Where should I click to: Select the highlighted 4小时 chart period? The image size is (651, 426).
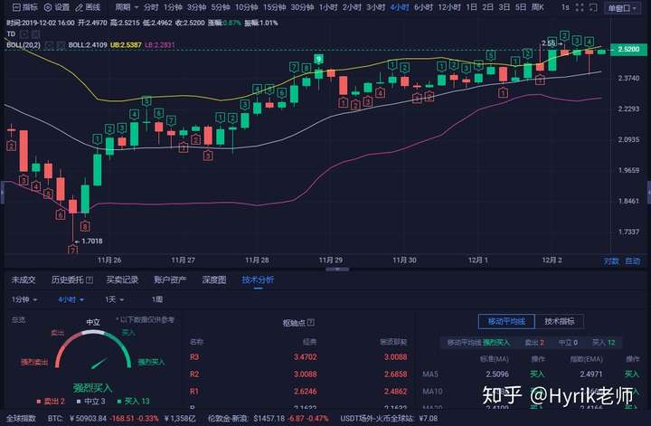(x=400, y=7)
